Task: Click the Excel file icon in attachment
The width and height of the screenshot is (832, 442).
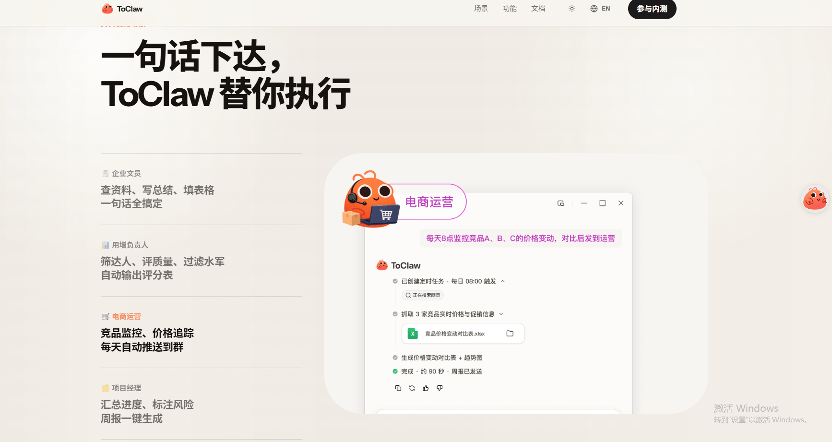Action: [413, 334]
